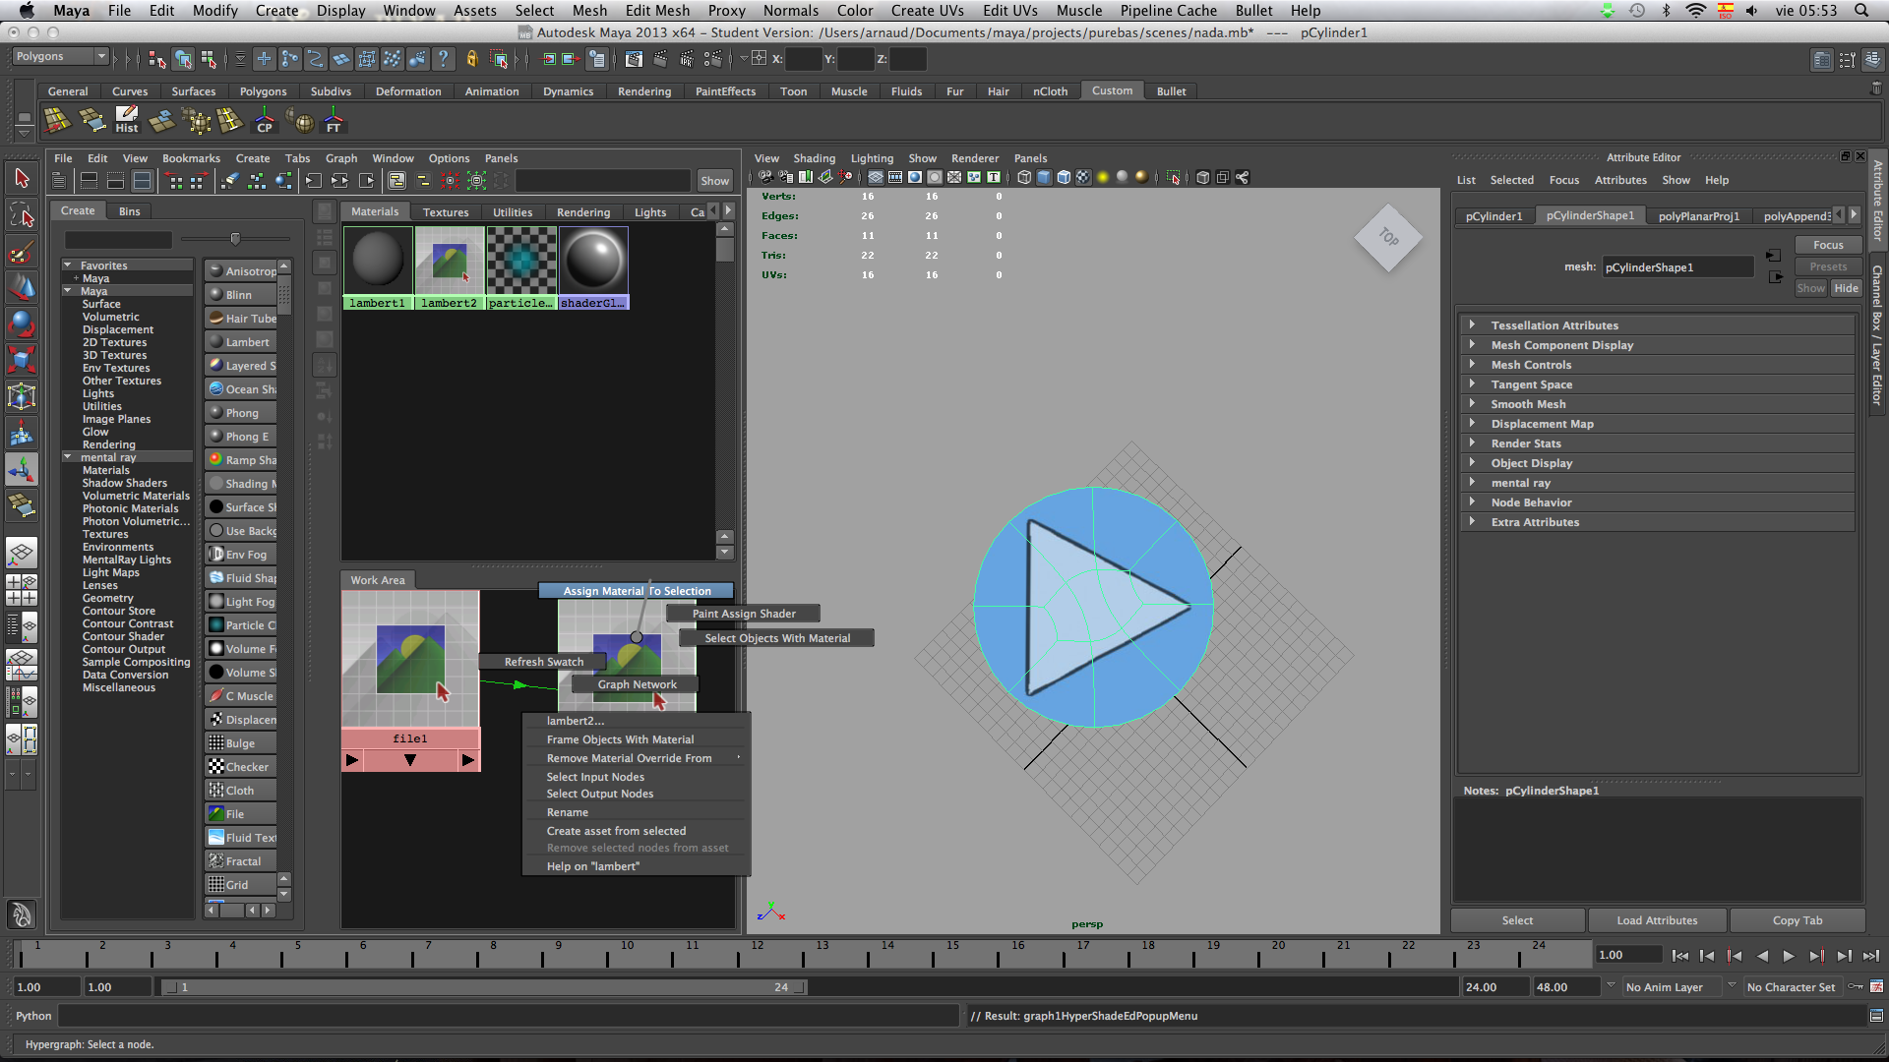Click the viewport camera select icon
1889x1062 pixels.
point(765,178)
